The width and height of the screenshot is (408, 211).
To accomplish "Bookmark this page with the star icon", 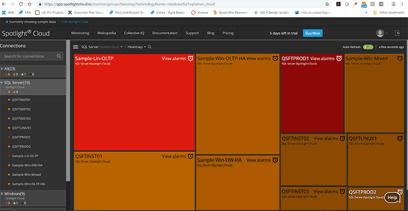I will pos(327,4).
